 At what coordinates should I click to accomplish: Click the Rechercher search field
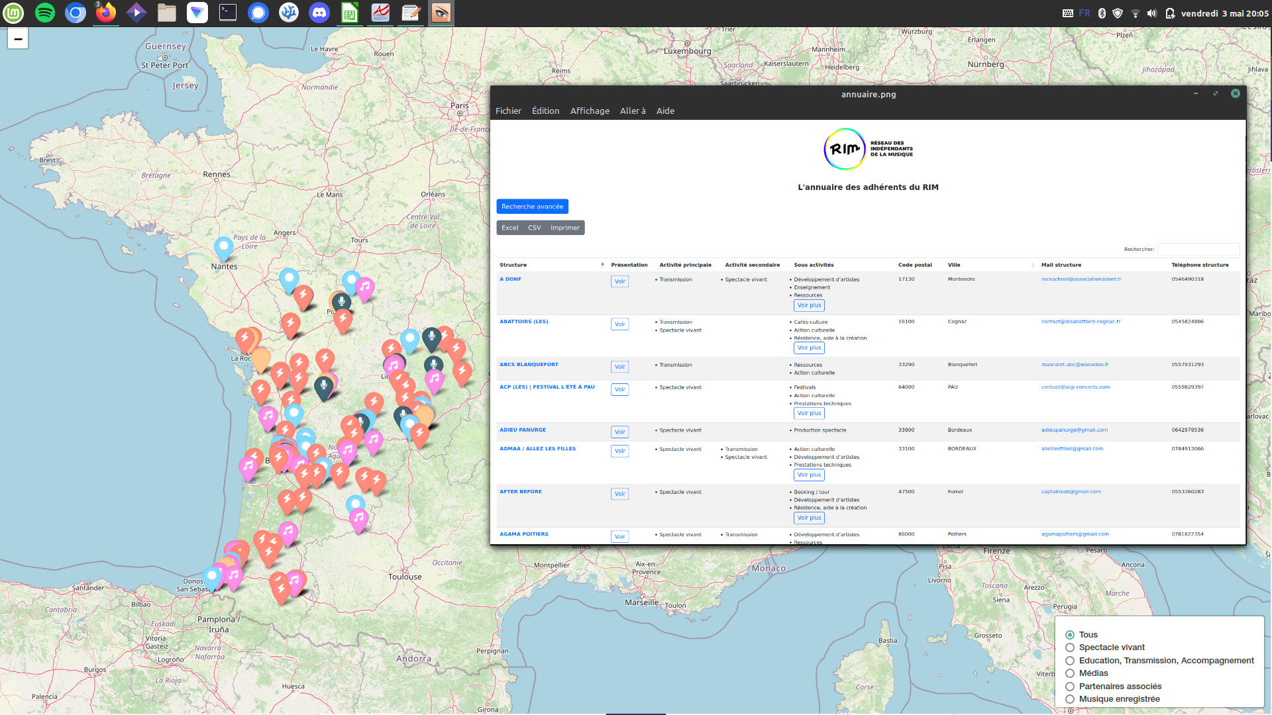tap(1198, 249)
